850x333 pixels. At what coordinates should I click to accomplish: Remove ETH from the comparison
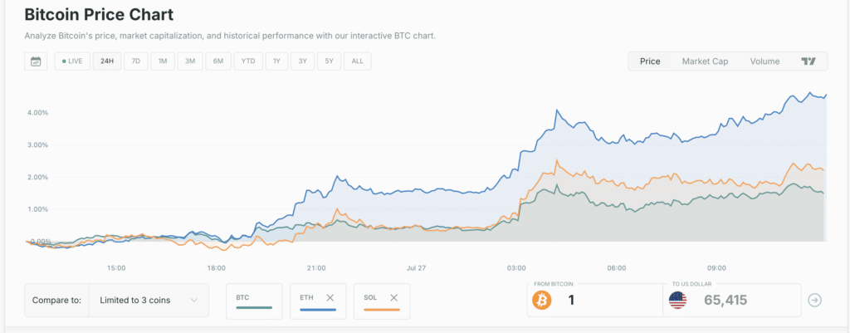330,298
